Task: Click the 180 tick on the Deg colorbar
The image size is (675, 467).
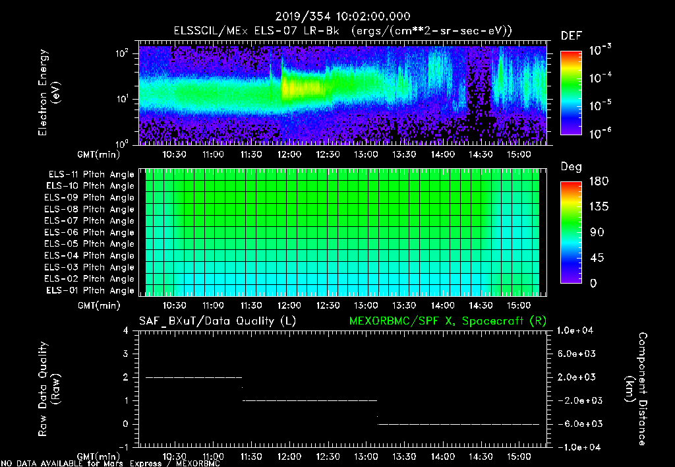Action: [599, 181]
